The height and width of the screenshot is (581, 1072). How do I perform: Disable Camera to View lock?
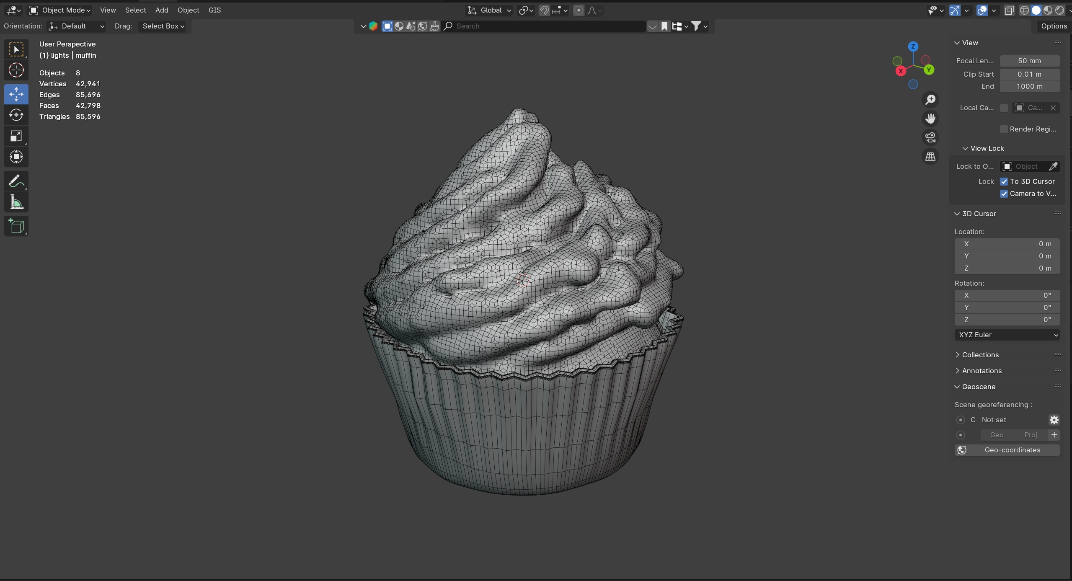1004,194
